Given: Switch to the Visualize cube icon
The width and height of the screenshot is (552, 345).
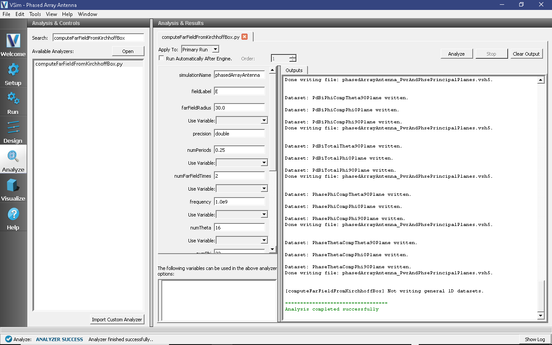Looking at the screenshot, I should [13, 185].
